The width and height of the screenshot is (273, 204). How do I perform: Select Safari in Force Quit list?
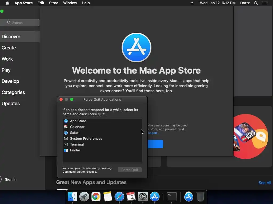[x=102, y=133]
